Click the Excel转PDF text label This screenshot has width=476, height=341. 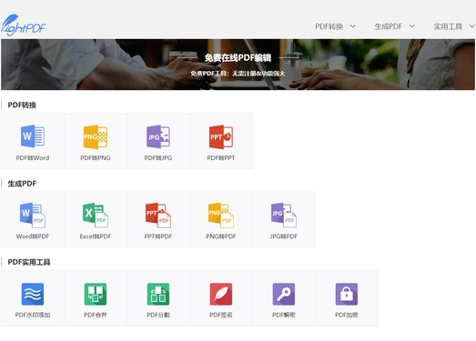[x=96, y=236]
